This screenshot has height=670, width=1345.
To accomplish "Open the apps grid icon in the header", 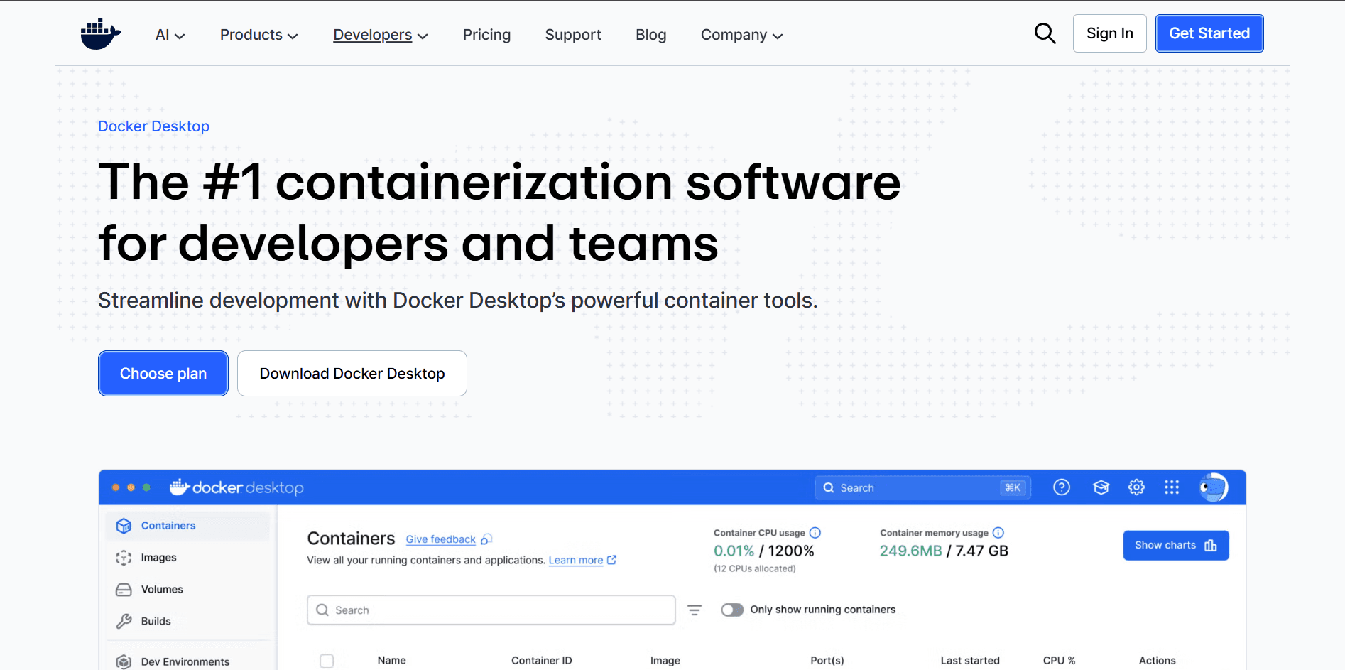I will click(1172, 487).
